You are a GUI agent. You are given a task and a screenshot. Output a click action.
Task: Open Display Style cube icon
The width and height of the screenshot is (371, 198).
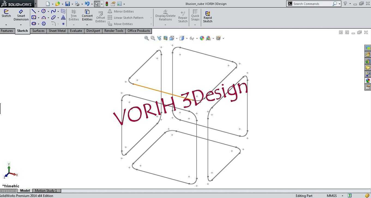click(x=182, y=38)
